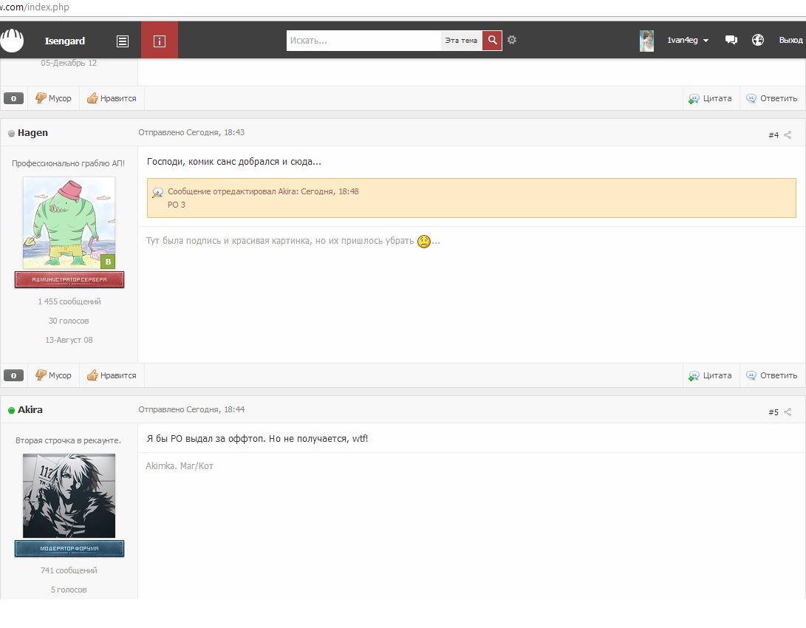Click 'Мусор' on Hagen's post
This screenshot has height=628, width=806.
point(53,375)
